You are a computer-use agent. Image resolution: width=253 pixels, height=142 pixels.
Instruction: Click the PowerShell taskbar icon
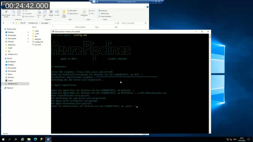click(x=48, y=139)
